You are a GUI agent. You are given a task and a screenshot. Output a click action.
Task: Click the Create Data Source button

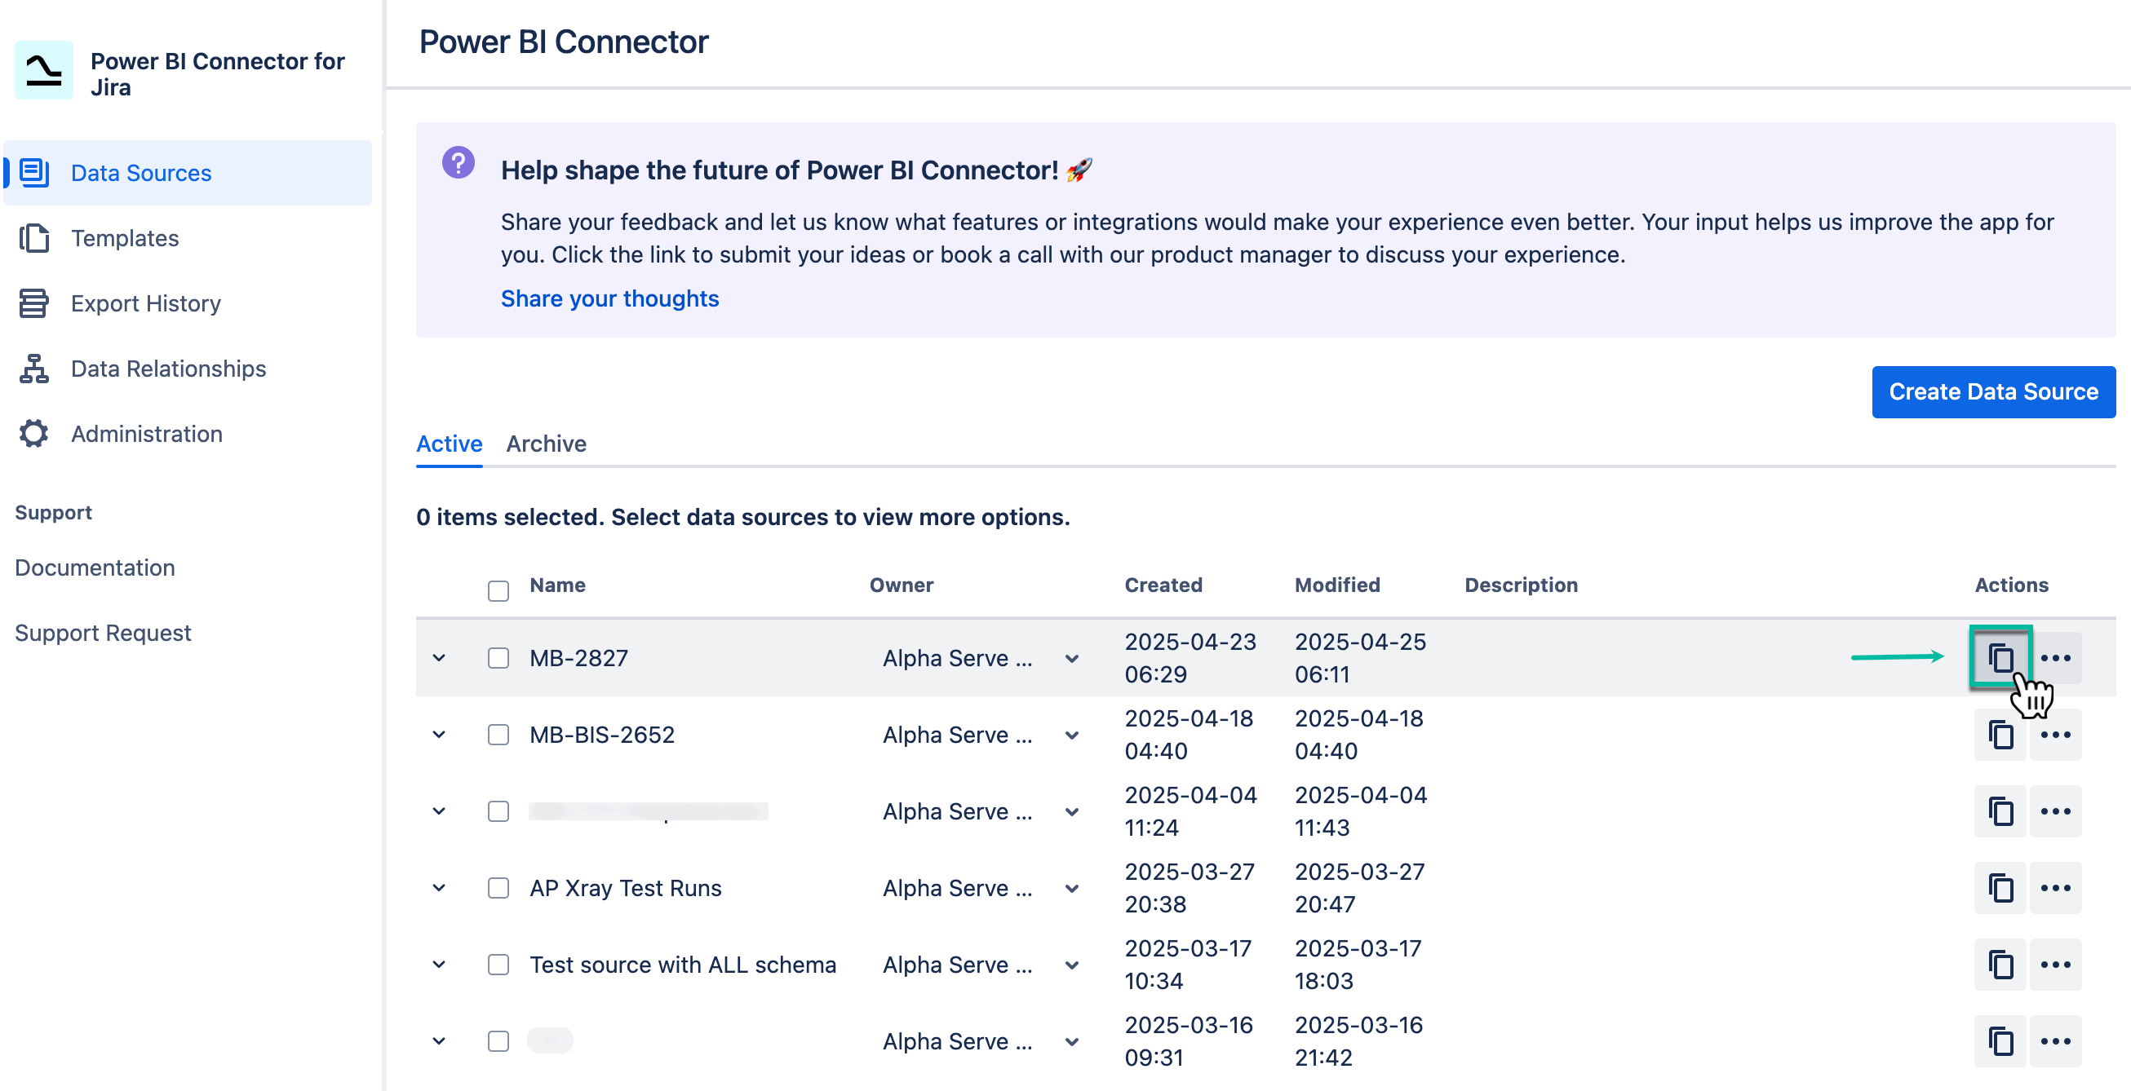pos(1994,391)
